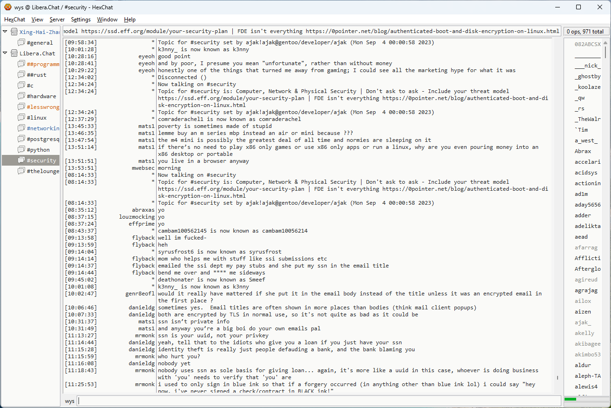Select user acidsys in the user list
Viewport: 611px width, 408px height.
coord(586,173)
